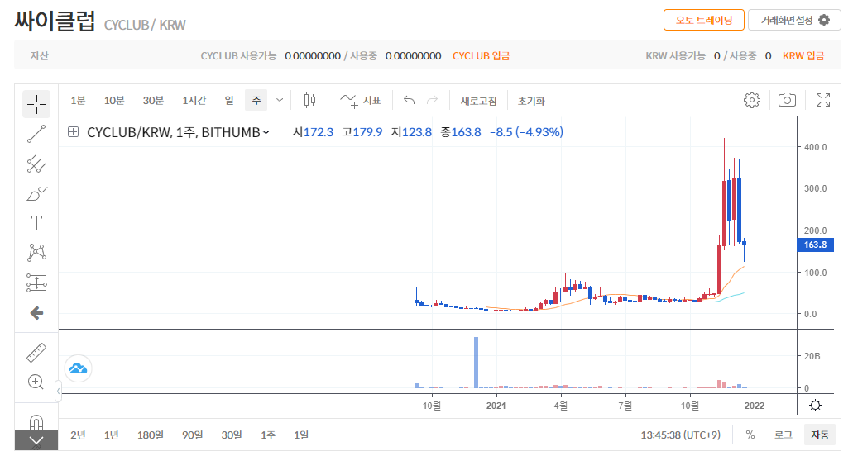853x456 pixels.
Task: Click the CYCLUB 입금 deposit link
Action: (x=481, y=56)
